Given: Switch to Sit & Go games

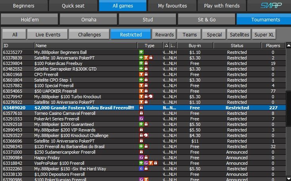Looking at the screenshot, I should (x=207, y=19).
